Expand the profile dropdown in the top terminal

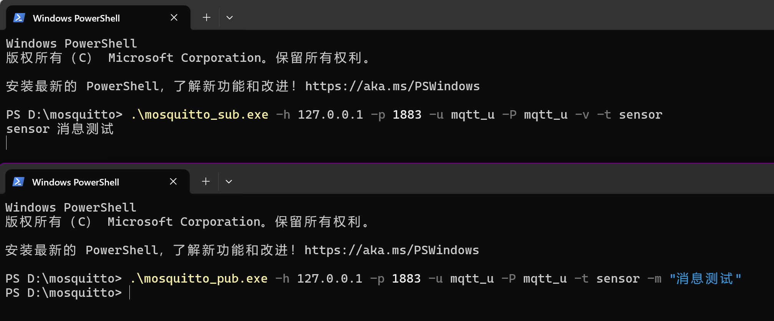(x=230, y=18)
